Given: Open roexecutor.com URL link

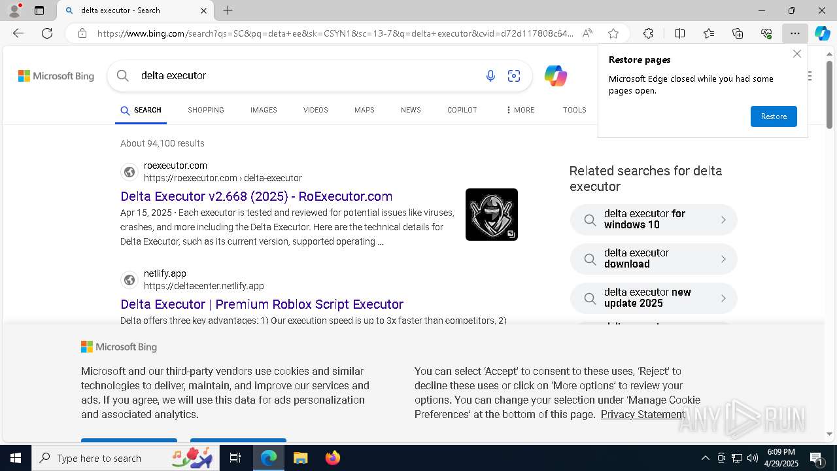Looking at the screenshot, I should (223, 178).
